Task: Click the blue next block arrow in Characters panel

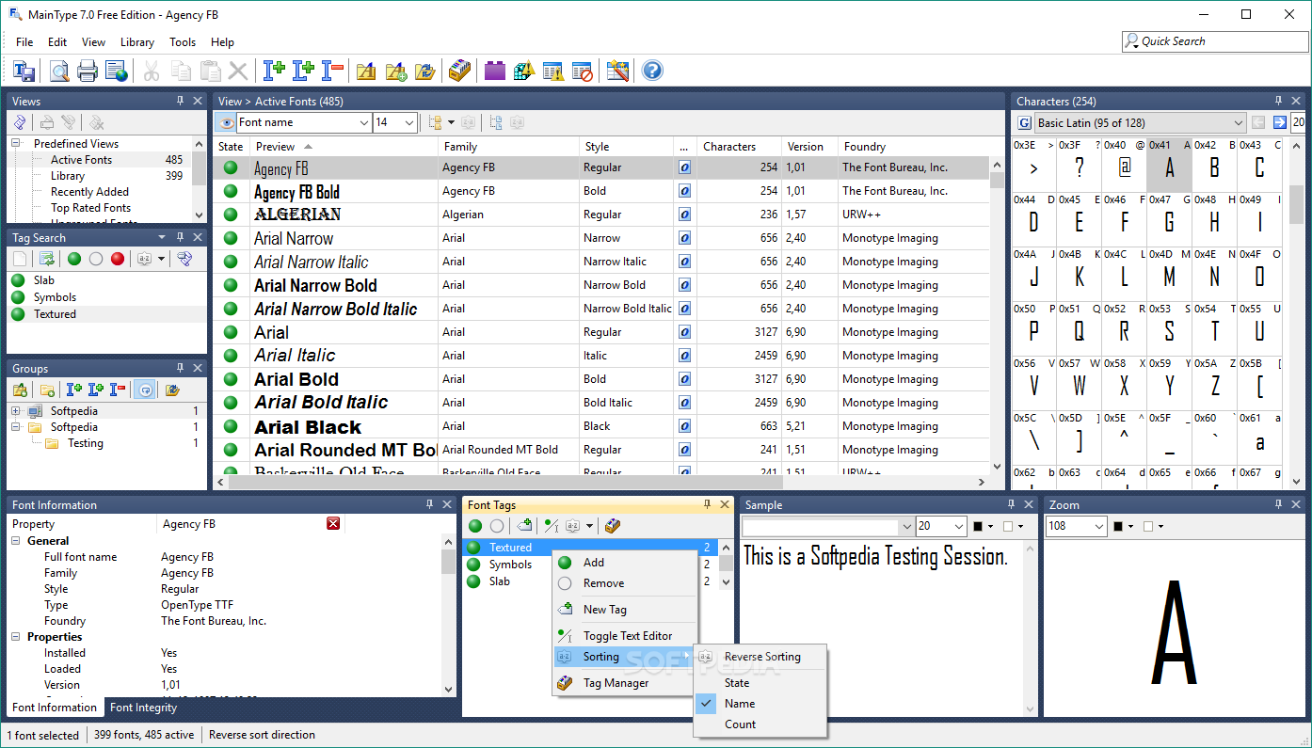Action: coord(1279,122)
